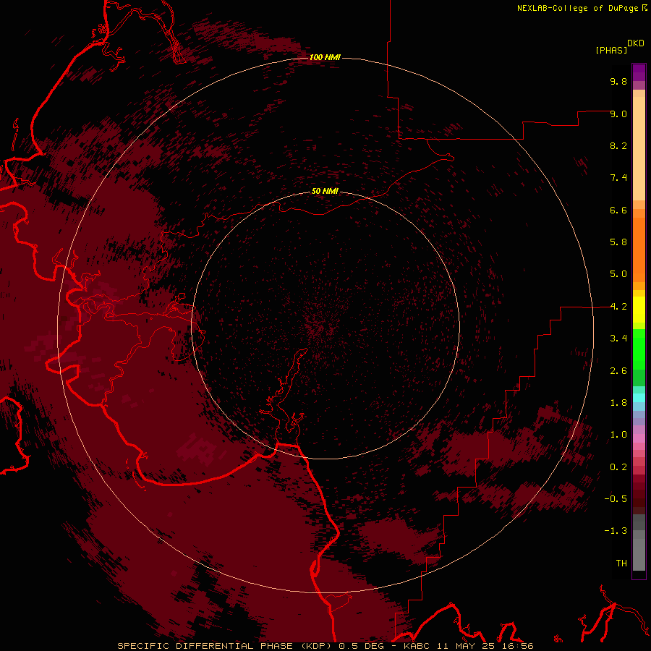Click the -0.5 scale value
Image resolution: width=651 pixels, height=651 pixels.
(616, 499)
